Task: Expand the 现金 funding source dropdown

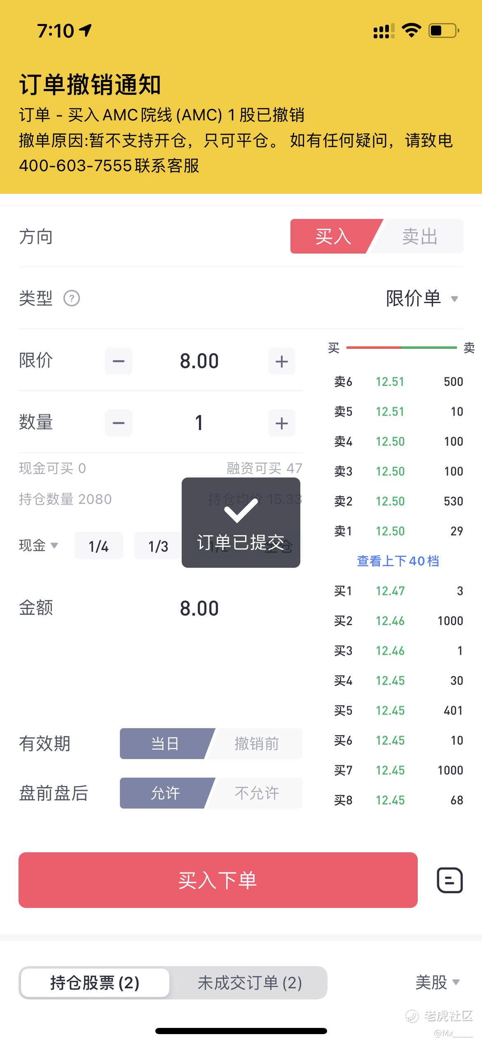Action: (x=38, y=545)
